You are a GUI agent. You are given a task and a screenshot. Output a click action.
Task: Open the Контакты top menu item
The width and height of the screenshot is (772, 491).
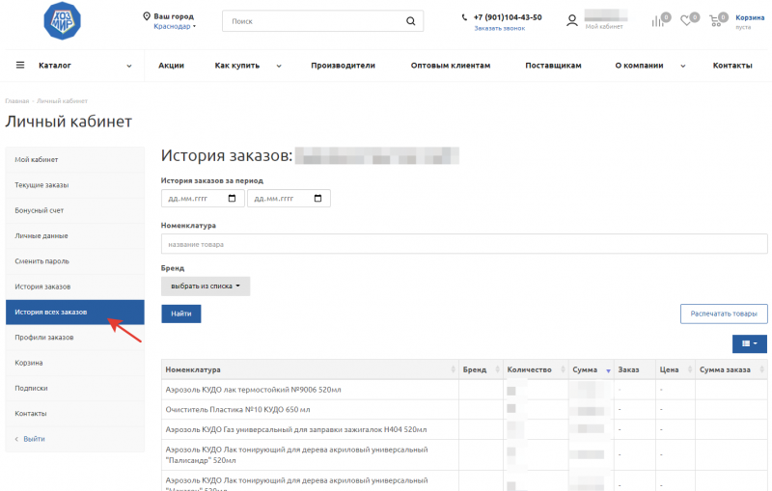point(732,66)
